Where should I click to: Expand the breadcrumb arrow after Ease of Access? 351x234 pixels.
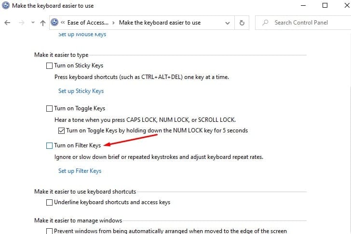coord(113,23)
